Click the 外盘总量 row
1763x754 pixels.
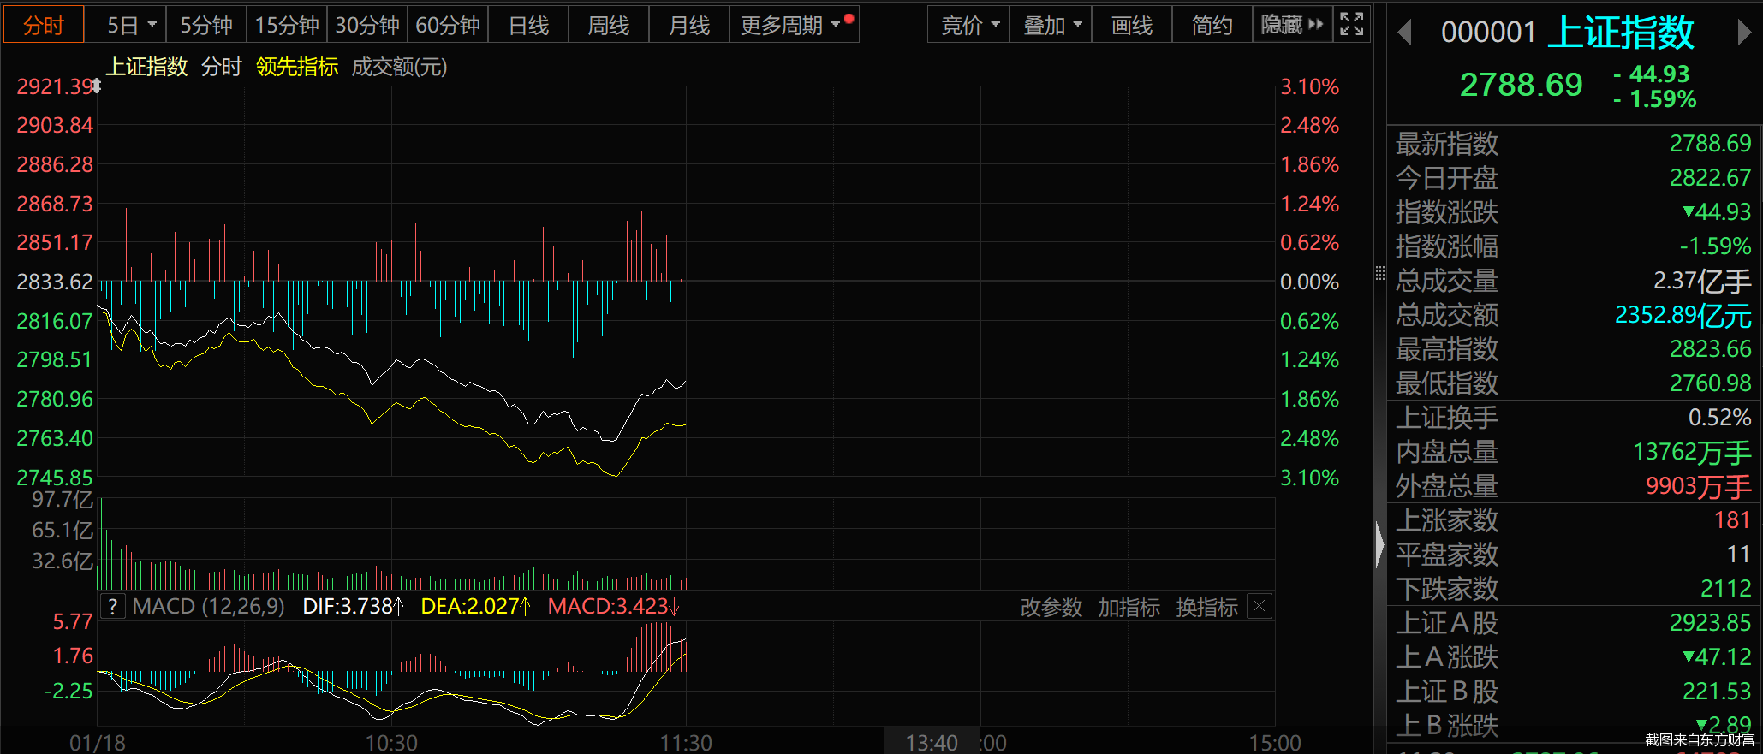(1574, 486)
